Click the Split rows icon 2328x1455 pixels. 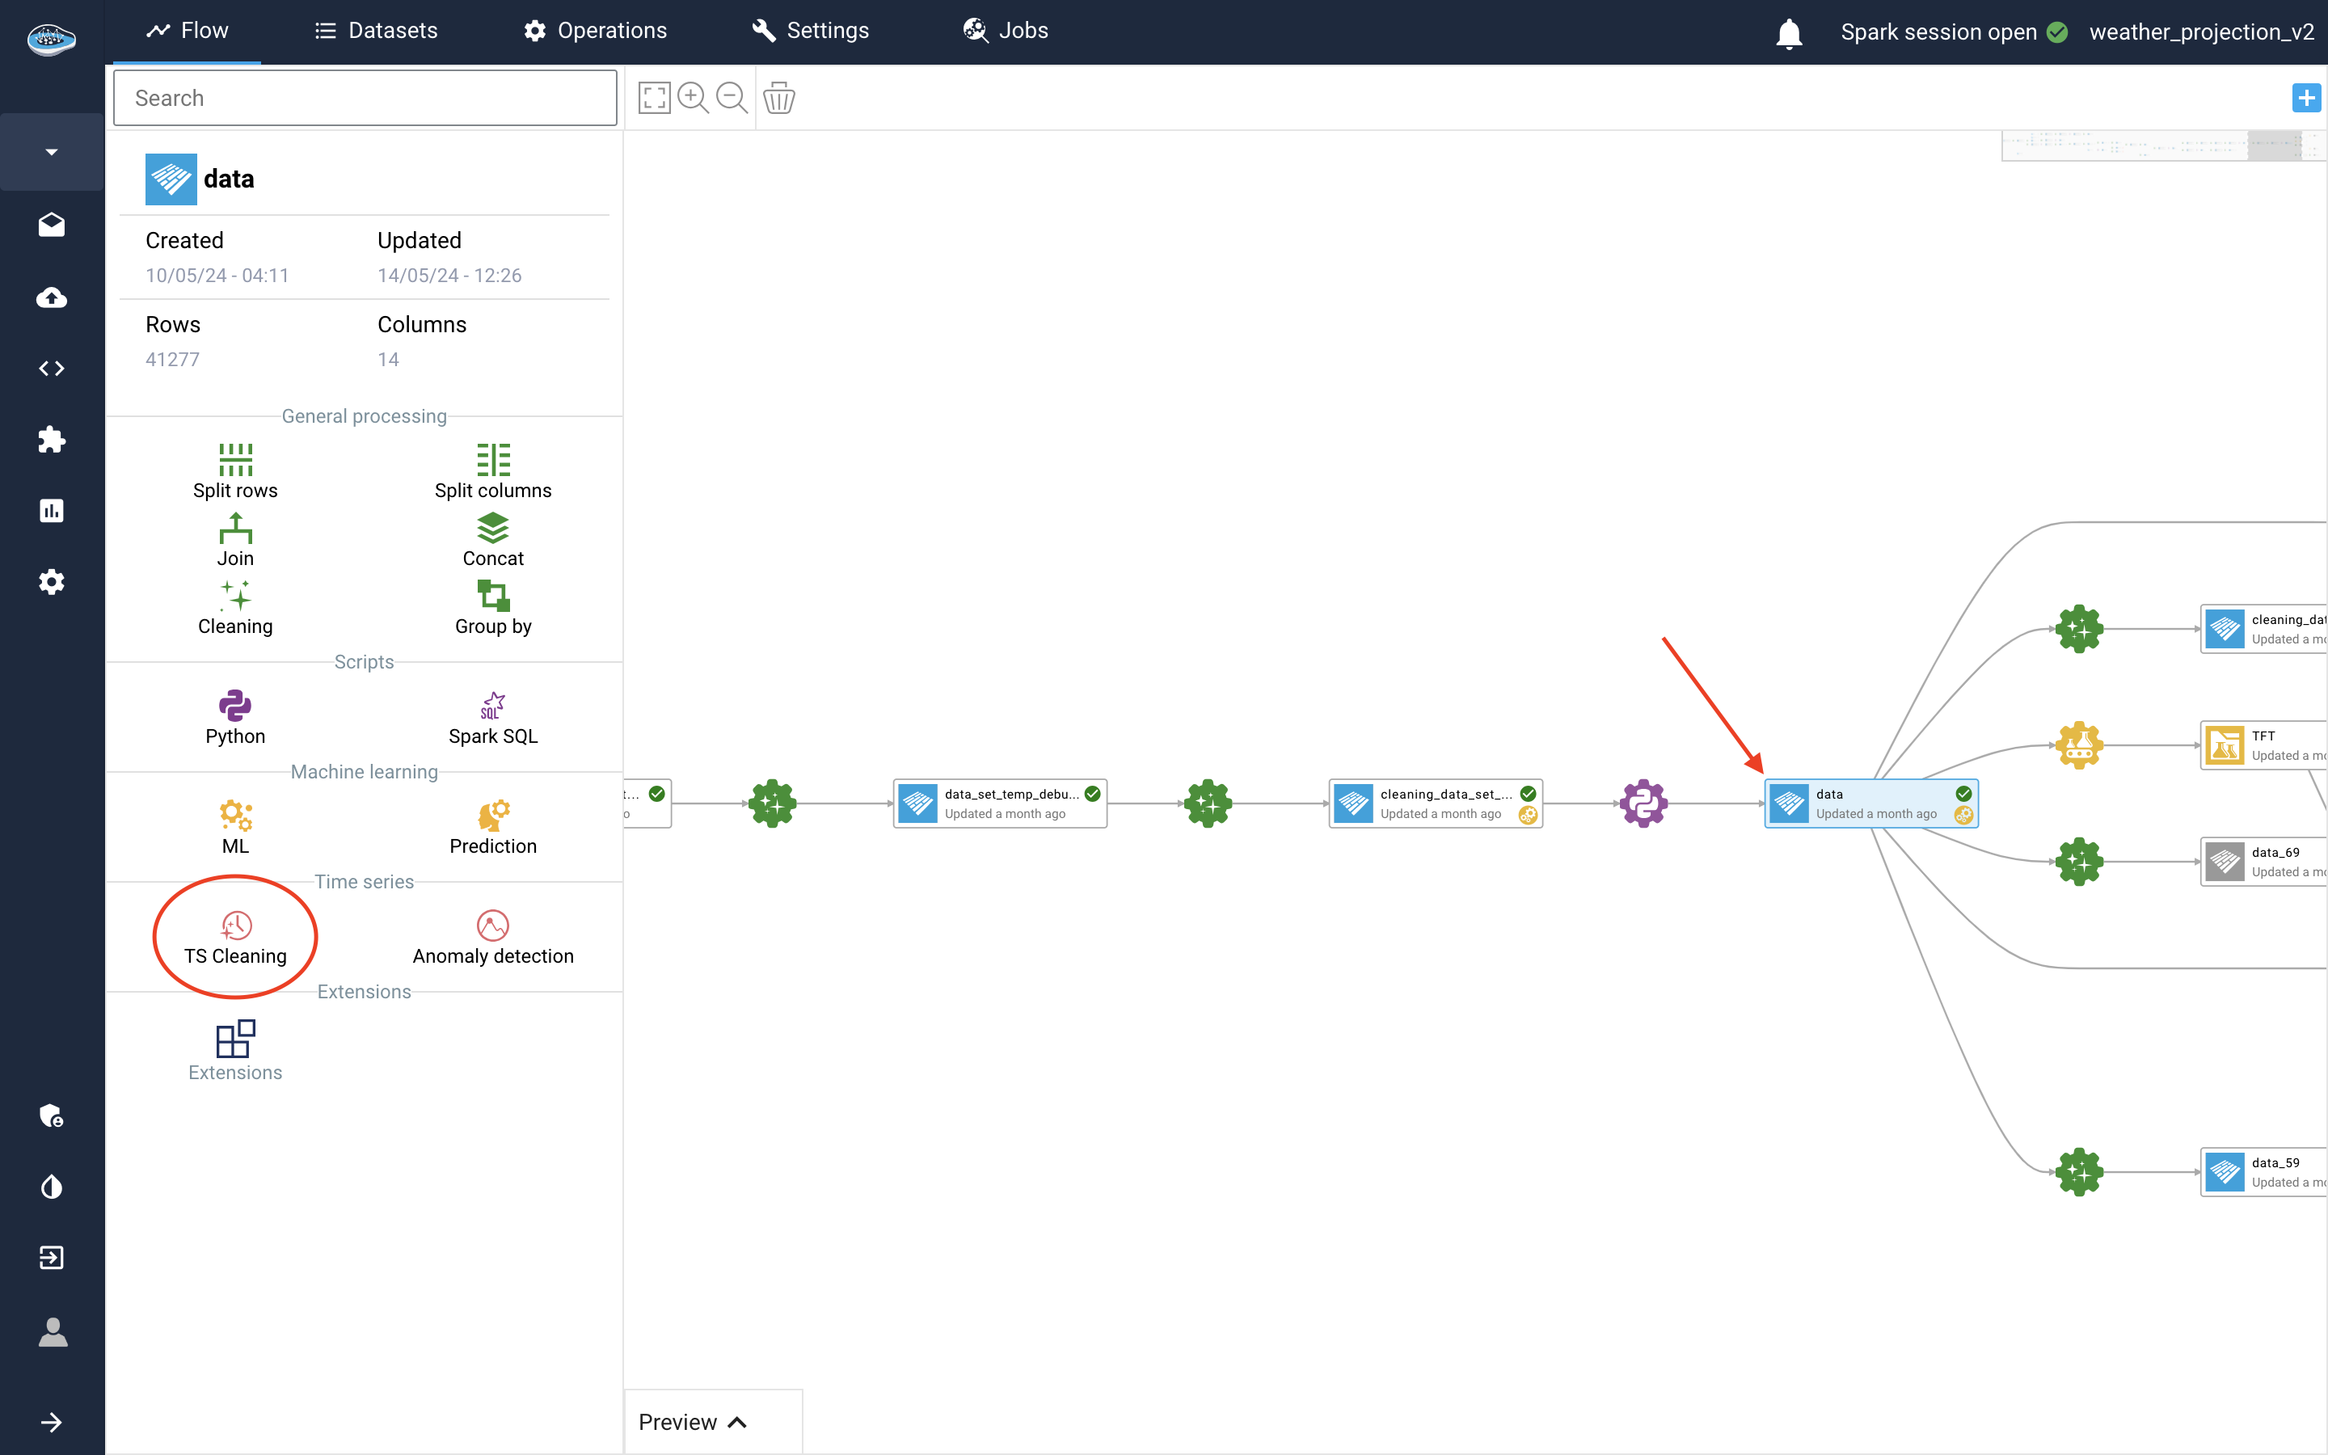pos(234,460)
